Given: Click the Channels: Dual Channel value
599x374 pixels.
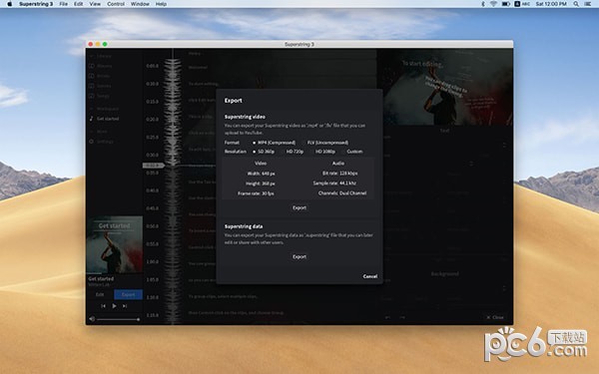Looking at the screenshot, I should (342, 193).
